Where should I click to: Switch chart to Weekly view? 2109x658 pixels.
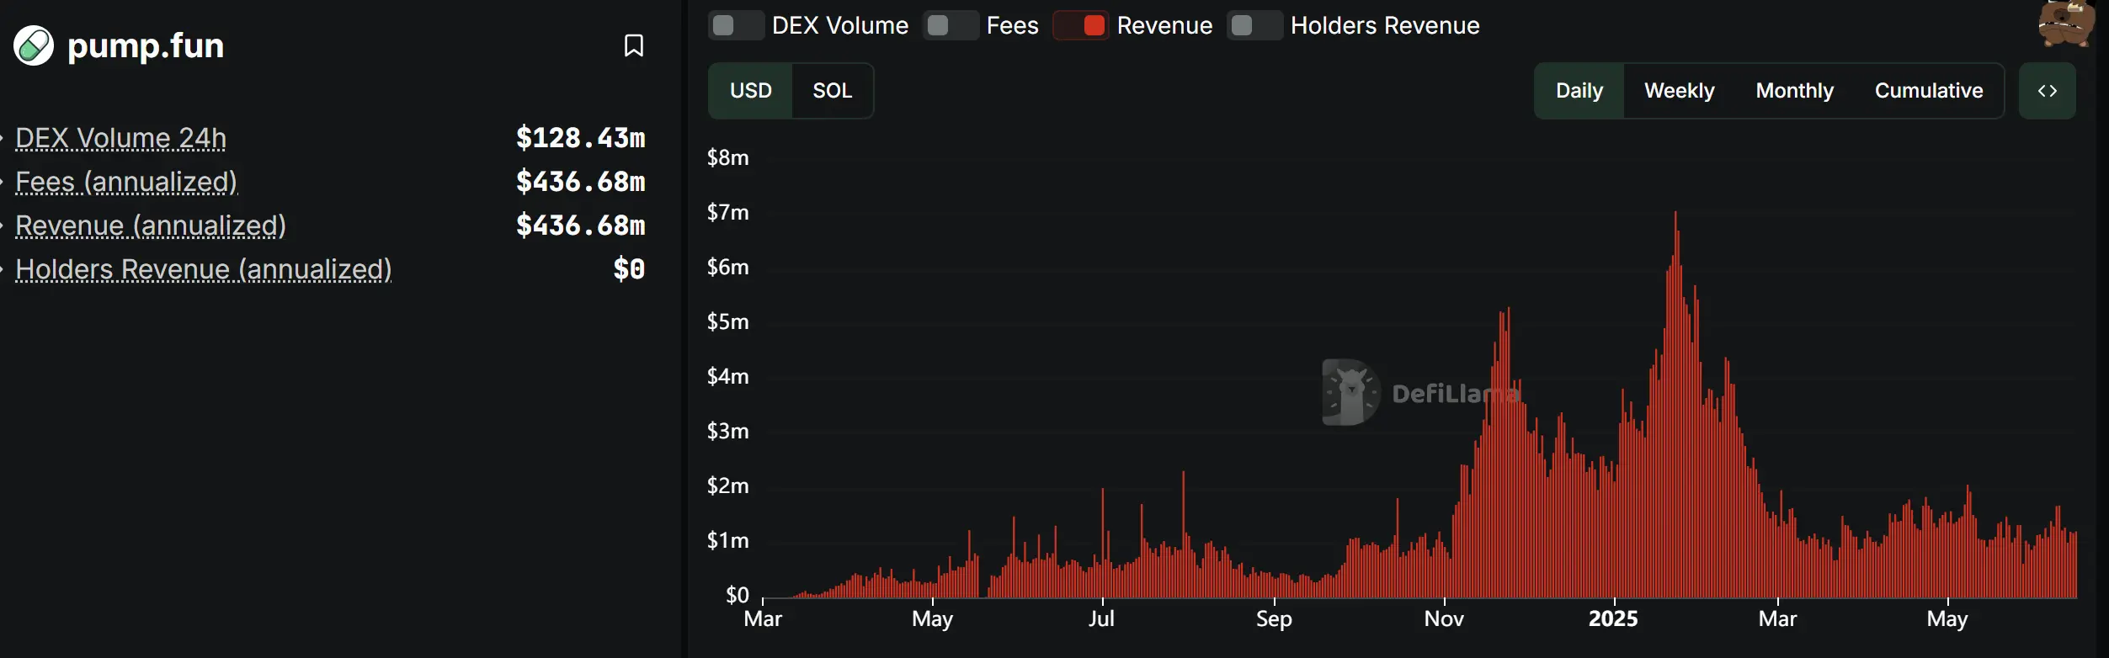point(1679,91)
